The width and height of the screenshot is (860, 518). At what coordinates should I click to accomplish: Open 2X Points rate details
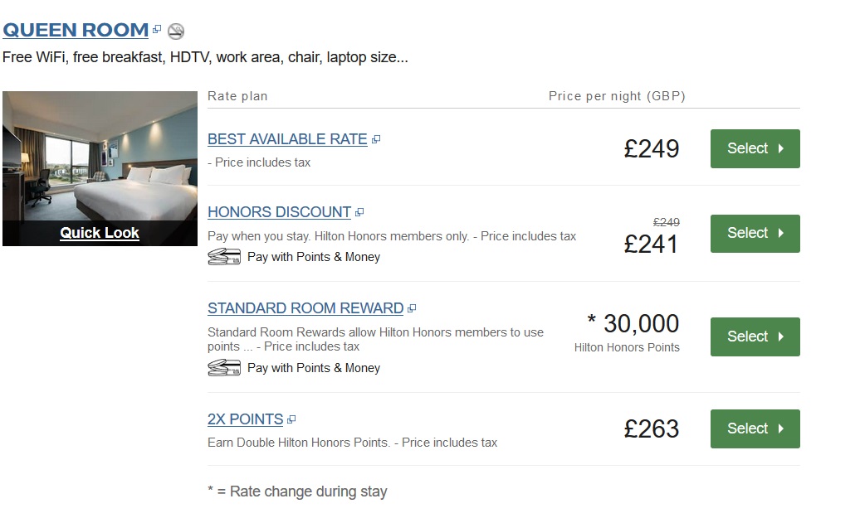pos(245,419)
